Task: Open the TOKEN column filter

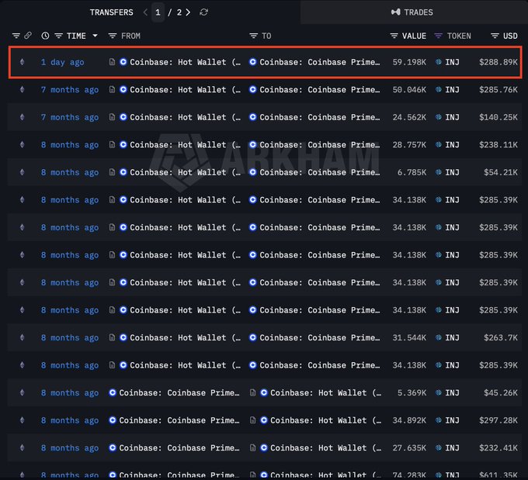Action: pyautogui.click(x=438, y=36)
